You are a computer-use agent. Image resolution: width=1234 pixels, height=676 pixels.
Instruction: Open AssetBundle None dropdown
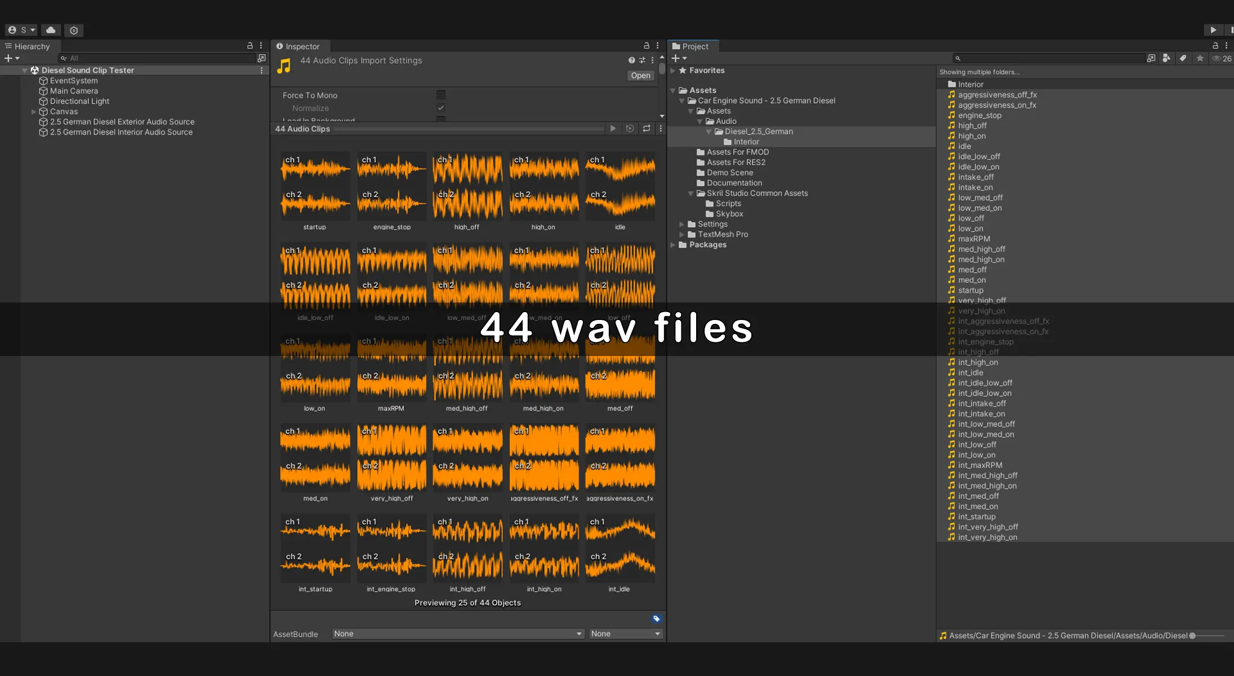(x=457, y=634)
